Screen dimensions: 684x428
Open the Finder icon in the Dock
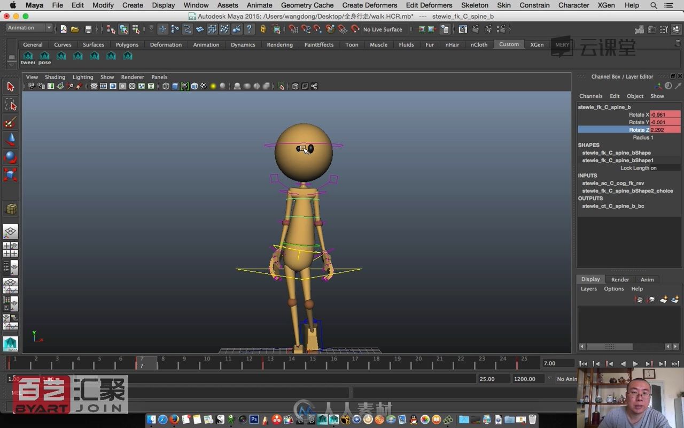151,419
